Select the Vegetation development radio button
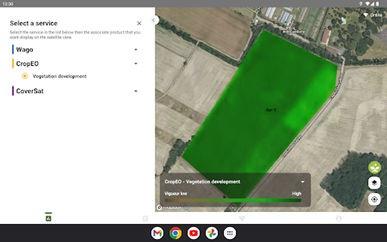 (25, 76)
